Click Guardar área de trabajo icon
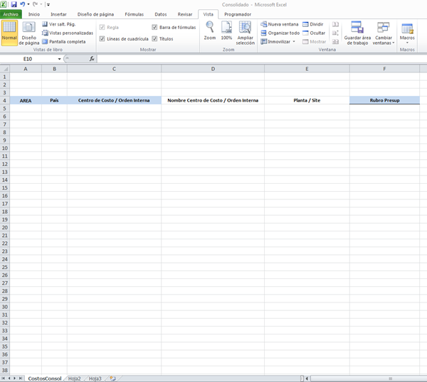The width and height of the screenshot is (427, 382). [x=357, y=33]
